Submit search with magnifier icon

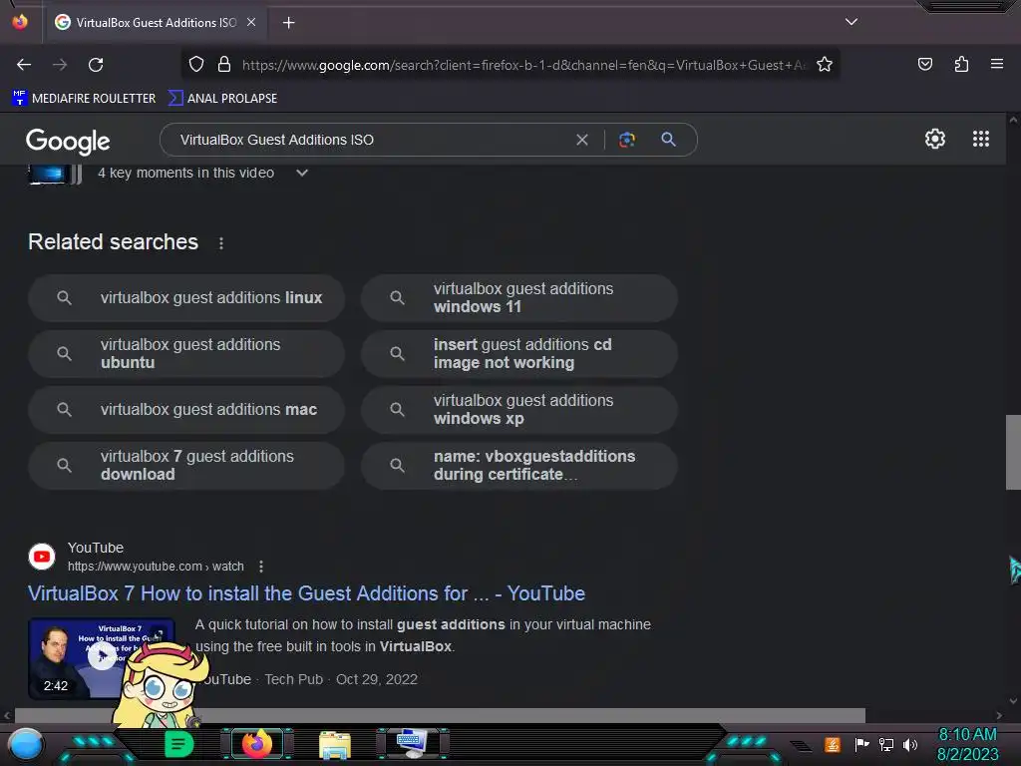coord(668,139)
